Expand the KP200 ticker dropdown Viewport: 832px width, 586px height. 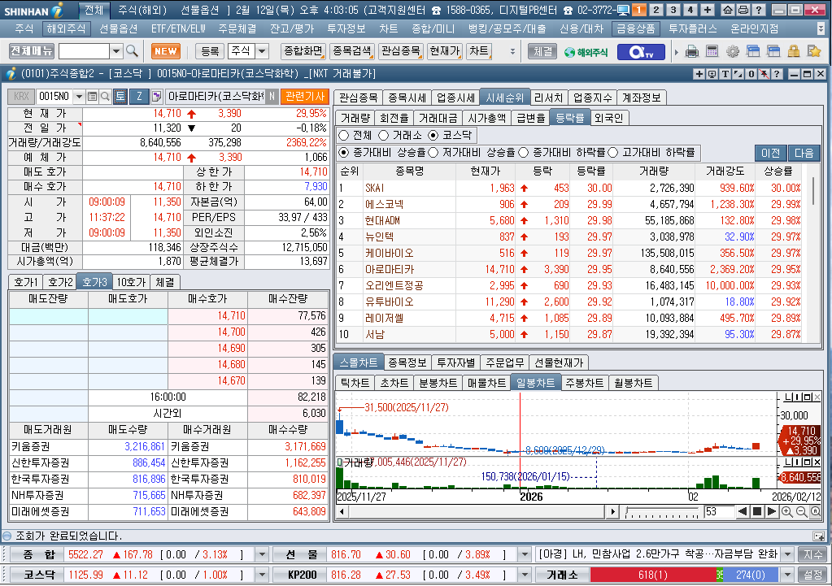click(525, 575)
